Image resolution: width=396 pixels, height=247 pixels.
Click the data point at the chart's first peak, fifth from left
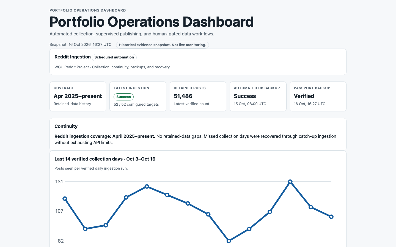[x=147, y=187]
